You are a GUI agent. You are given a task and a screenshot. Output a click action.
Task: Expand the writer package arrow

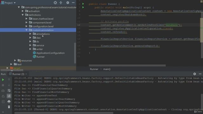(x=30, y=49)
